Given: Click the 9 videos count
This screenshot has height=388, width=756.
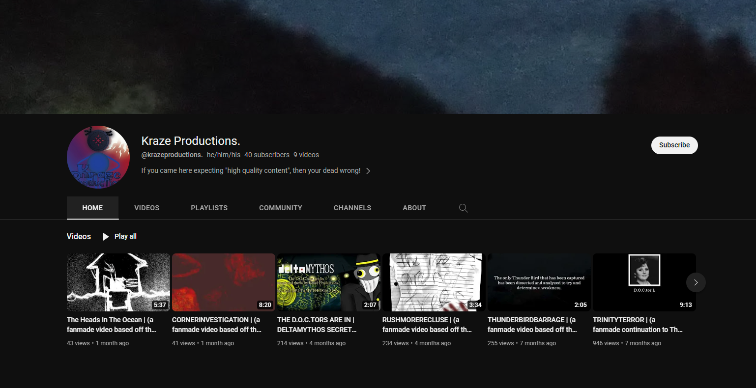Looking at the screenshot, I should [x=306, y=155].
